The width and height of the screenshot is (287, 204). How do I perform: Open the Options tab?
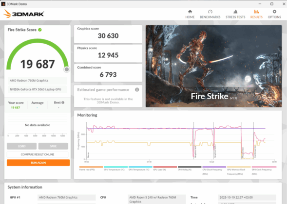(274, 14)
